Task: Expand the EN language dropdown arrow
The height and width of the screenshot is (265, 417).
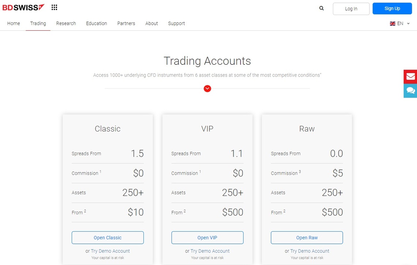Action: click(408, 24)
